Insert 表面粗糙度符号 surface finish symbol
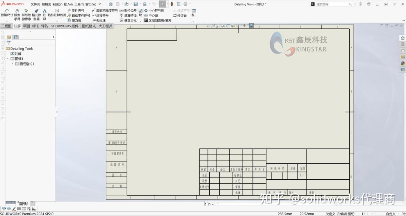The width and height of the screenshot is (406, 216). coord(105,11)
